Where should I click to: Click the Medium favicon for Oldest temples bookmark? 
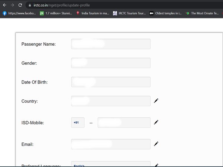pos(152,13)
